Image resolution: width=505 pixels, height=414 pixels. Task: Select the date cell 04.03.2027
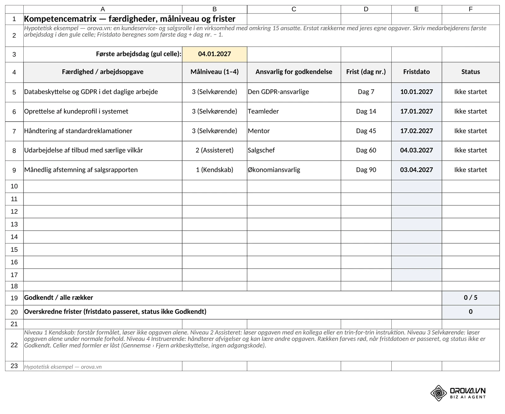click(x=417, y=151)
